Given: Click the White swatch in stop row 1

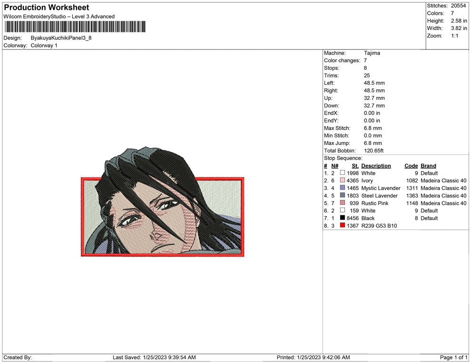Looking at the screenshot, I should point(343,173).
